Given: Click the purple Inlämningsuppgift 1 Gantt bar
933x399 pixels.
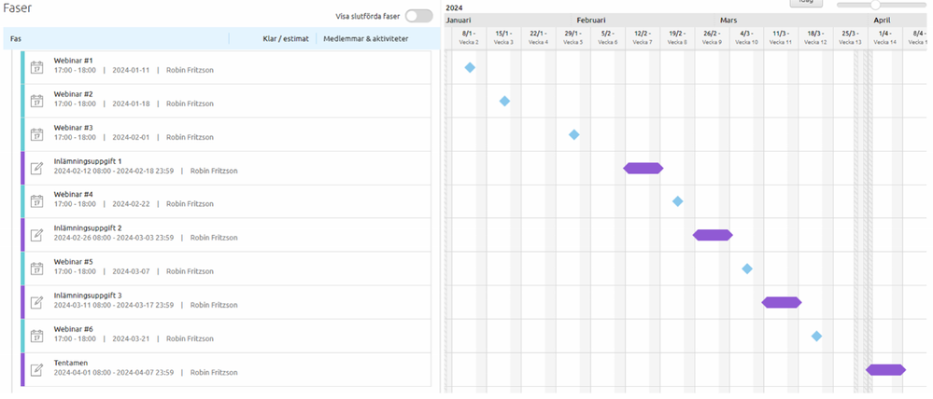Looking at the screenshot, I should [x=643, y=168].
